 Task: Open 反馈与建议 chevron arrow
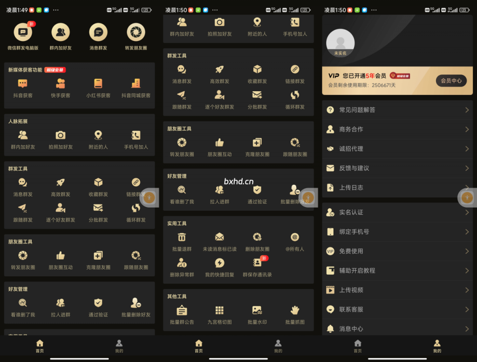(467, 168)
